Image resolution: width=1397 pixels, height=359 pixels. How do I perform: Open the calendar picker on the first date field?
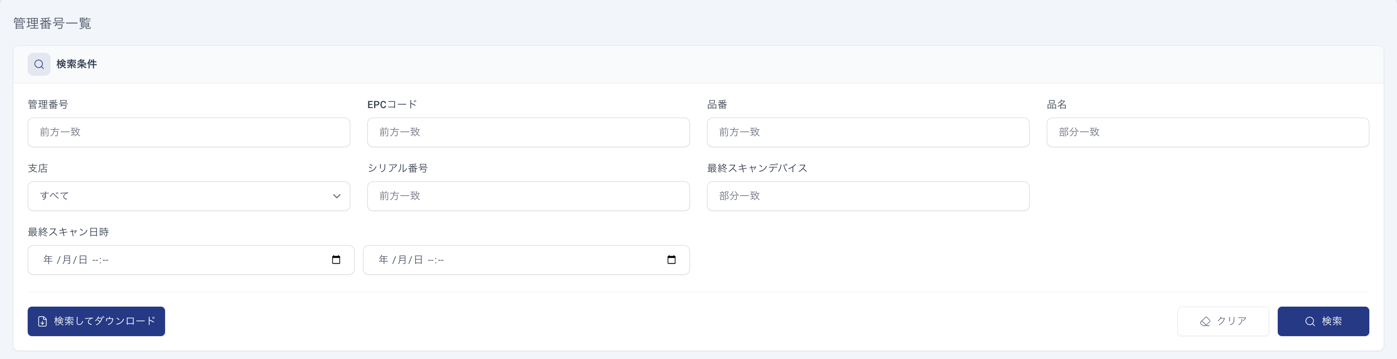point(336,260)
